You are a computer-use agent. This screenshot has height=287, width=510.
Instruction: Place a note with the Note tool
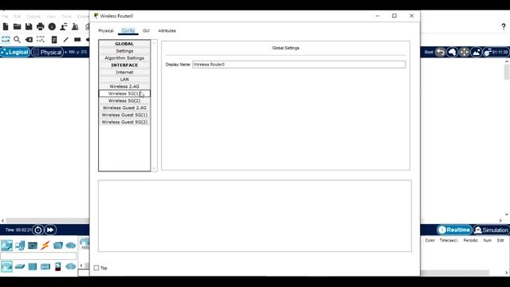(54, 40)
